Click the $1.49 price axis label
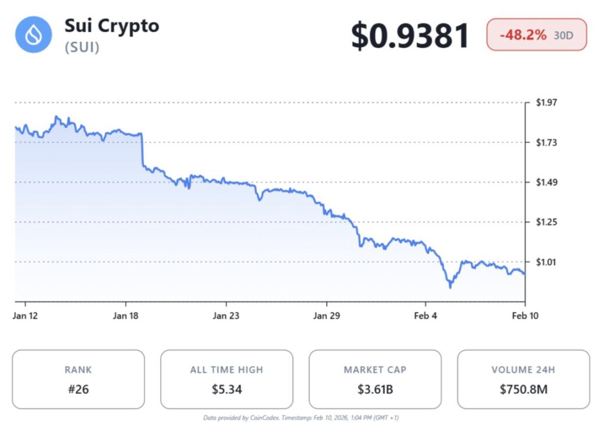604x425 pixels. tap(547, 182)
